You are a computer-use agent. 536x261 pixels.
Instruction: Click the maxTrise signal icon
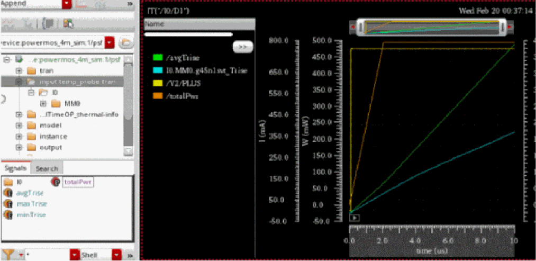pos(8,204)
